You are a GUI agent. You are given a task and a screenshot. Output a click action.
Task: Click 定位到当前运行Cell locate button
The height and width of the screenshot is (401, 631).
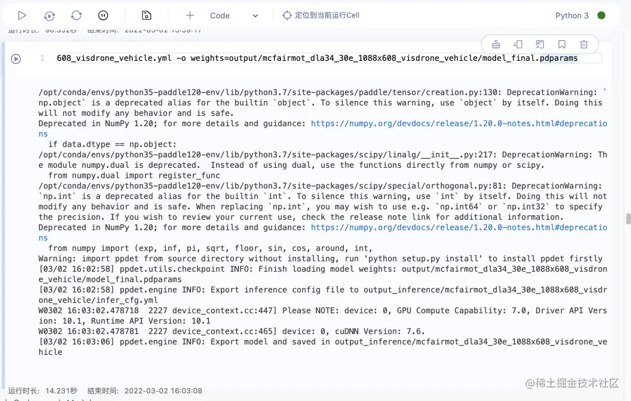coord(321,15)
